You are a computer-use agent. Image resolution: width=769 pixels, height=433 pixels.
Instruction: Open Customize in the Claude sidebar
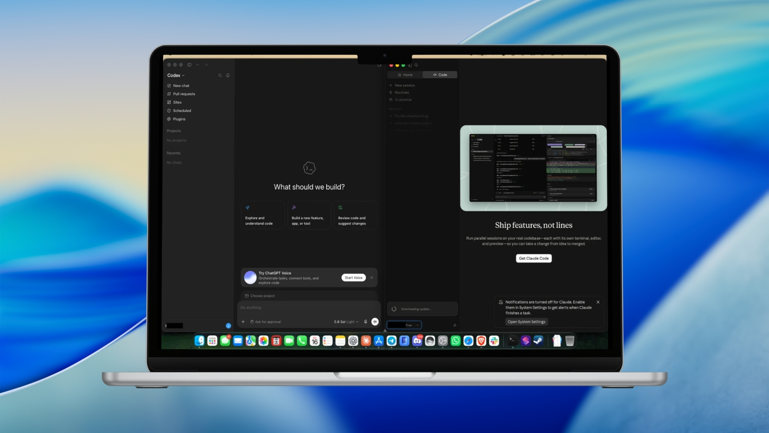point(400,100)
